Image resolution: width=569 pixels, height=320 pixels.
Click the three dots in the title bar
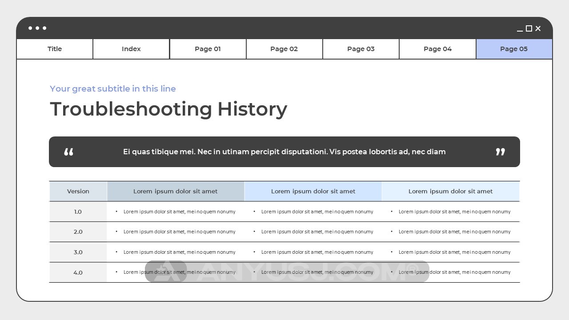tap(37, 28)
